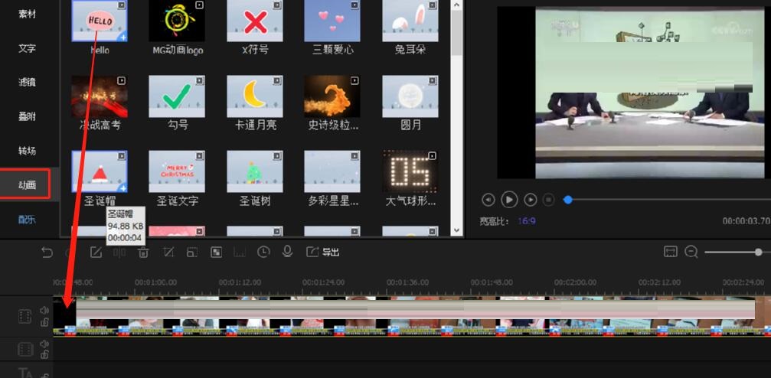The image size is (771, 378).
Task: Stop the preview playback
Action: point(549,200)
